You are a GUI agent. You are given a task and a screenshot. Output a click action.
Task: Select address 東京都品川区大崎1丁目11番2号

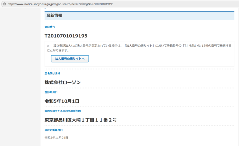coord(81,120)
